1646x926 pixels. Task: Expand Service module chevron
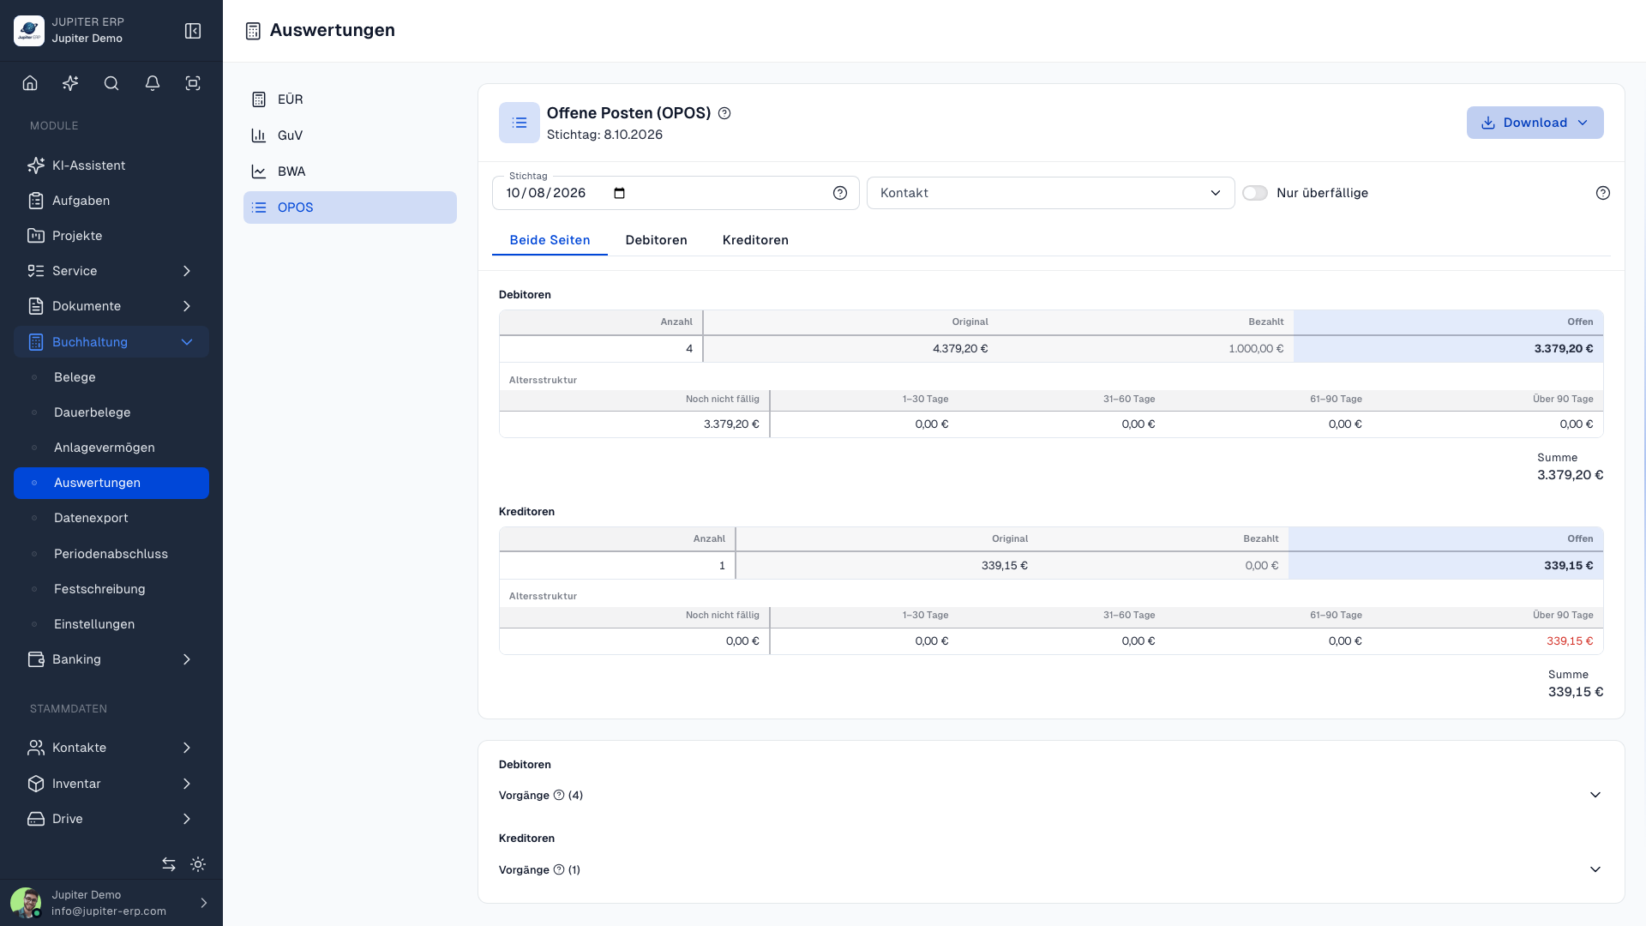[x=187, y=271]
